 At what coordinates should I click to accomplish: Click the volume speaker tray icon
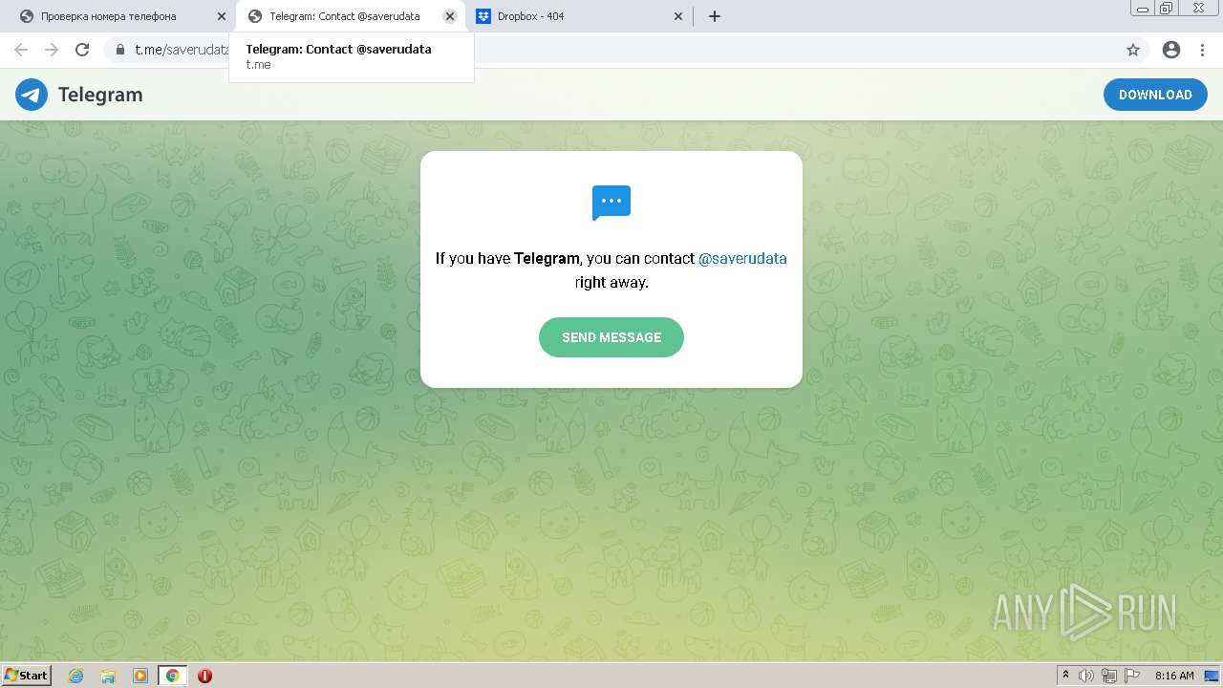[1087, 676]
